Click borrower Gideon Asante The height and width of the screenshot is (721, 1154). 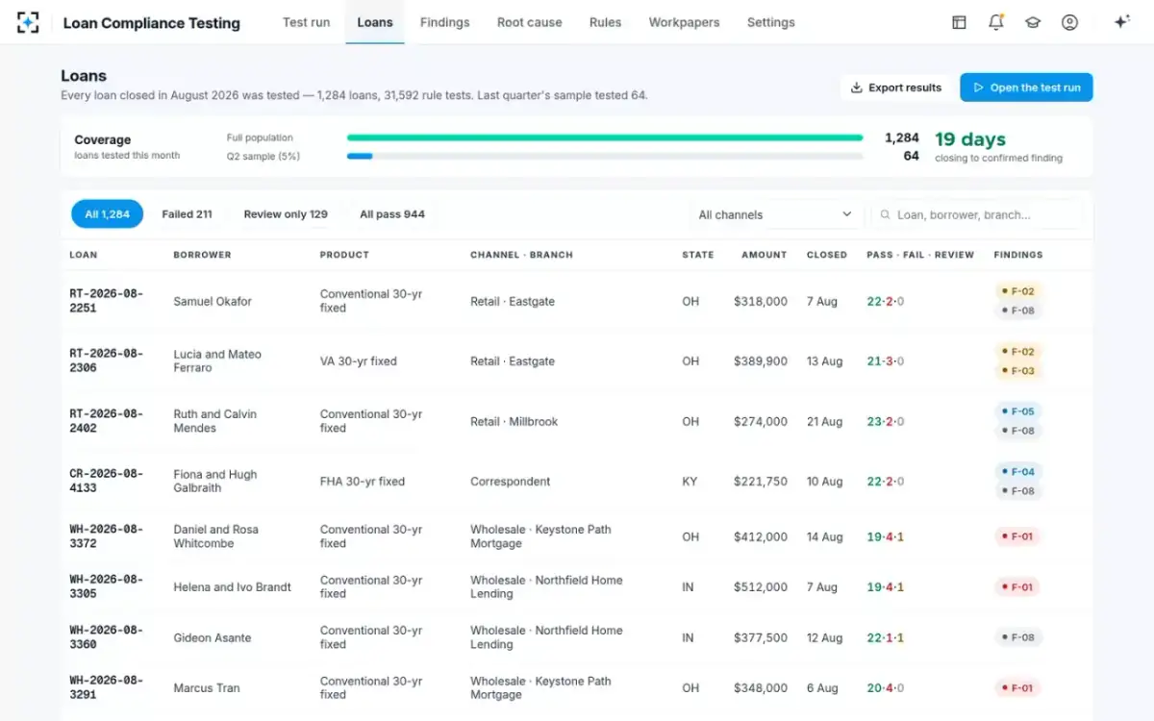point(213,637)
